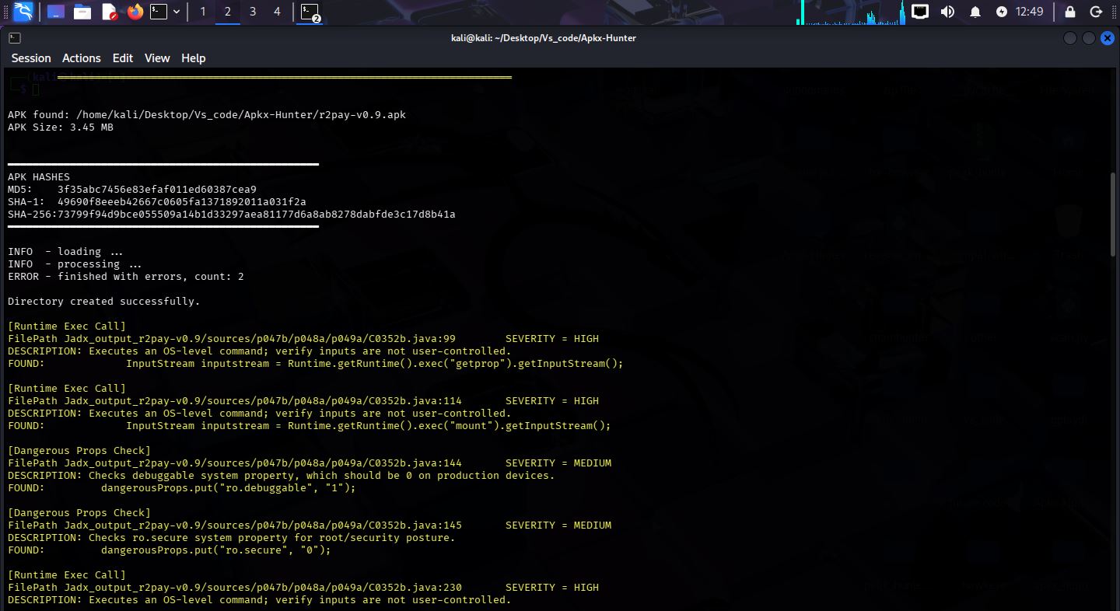Image resolution: width=1120 pixels, height=611 pixels.
Task: Open the file manager launcher in the panel
Action: tap(82, 12)
